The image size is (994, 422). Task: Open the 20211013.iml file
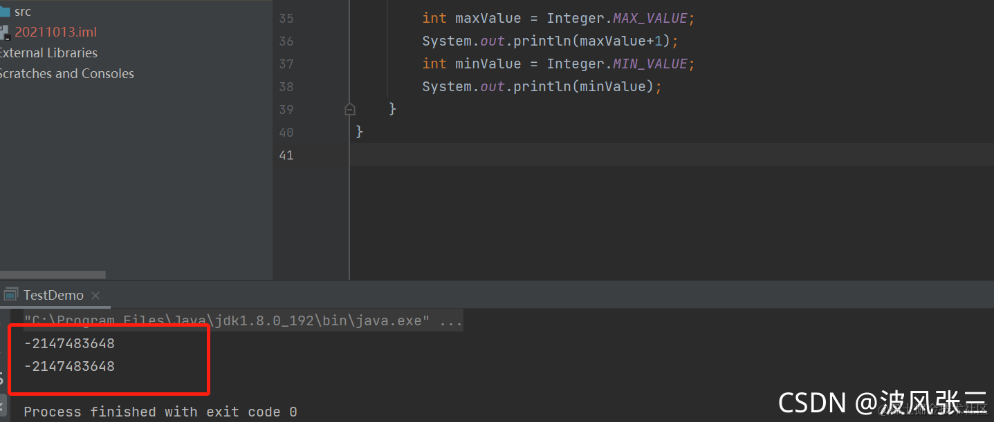tap(56, 32)
